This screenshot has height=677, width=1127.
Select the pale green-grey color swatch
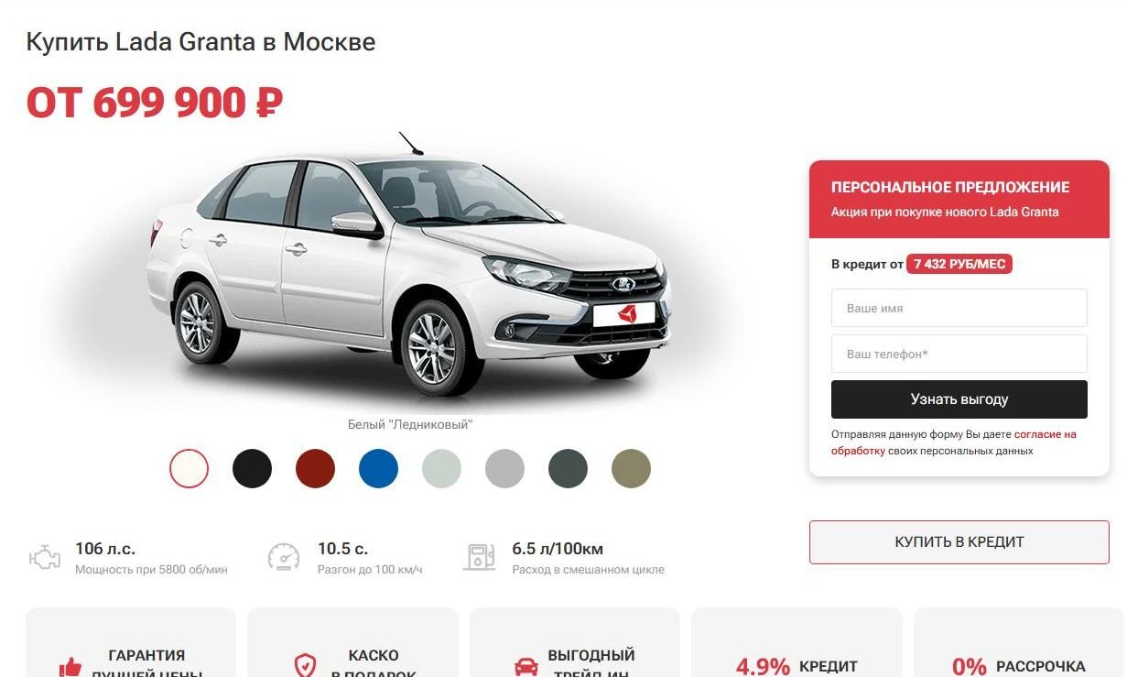(442, 469)
